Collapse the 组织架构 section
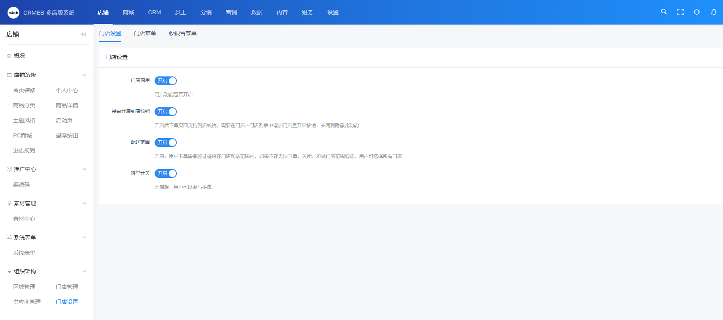 84,271
